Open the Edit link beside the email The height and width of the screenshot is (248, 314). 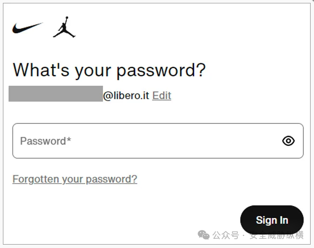(162, 95)
